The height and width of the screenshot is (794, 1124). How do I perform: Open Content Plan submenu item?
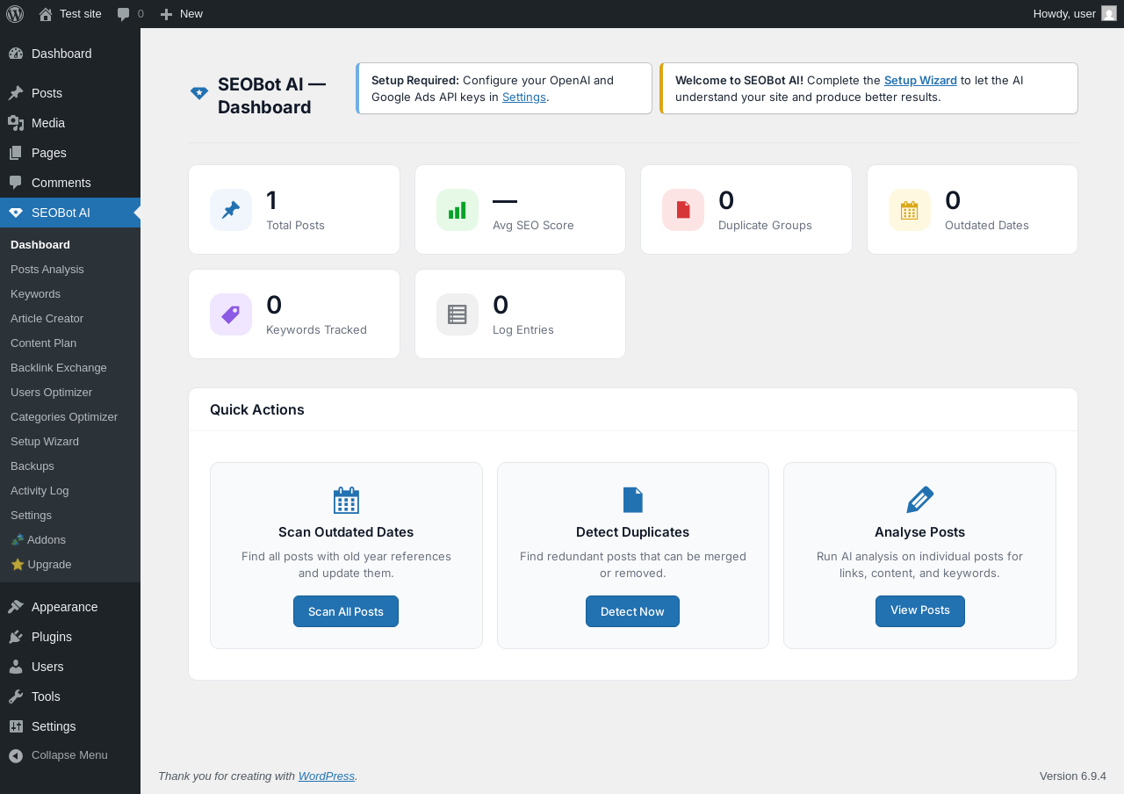click(x=43, y=343)
